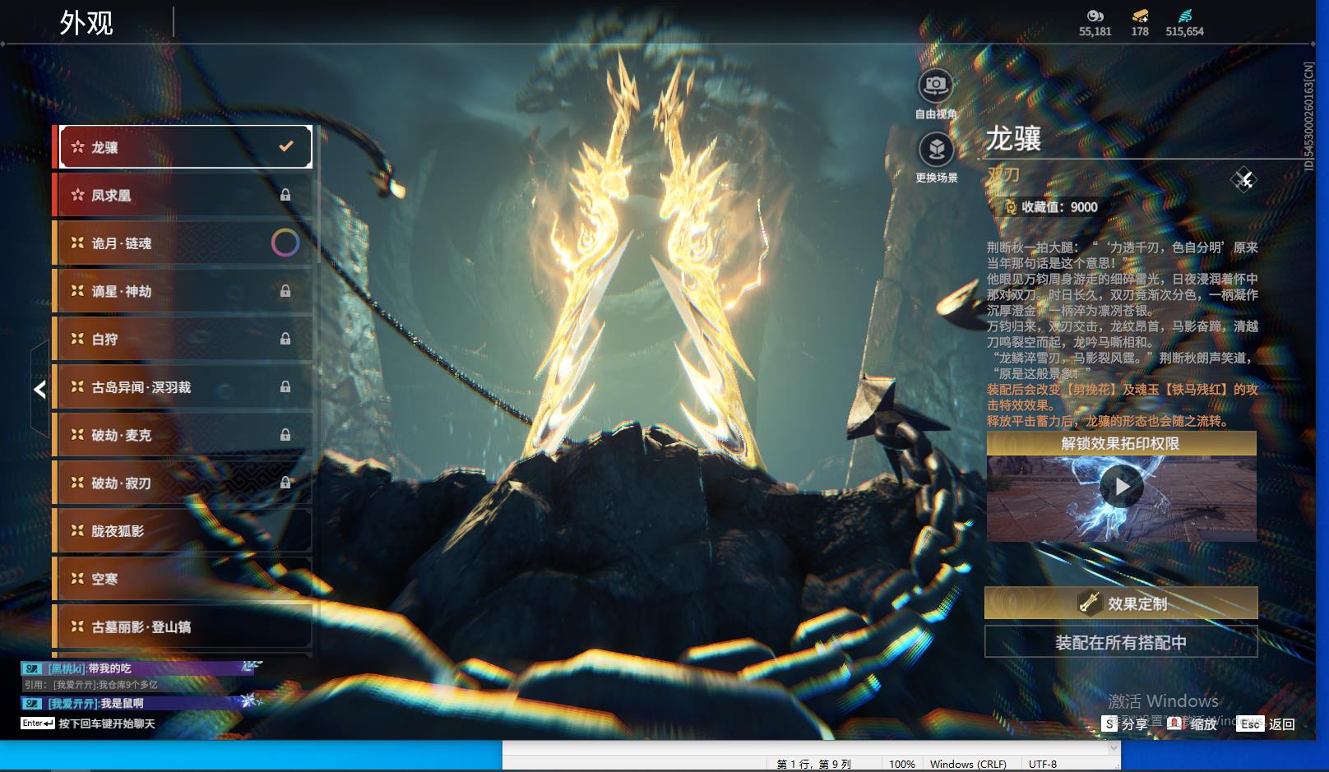Click the chat prompt 按下回车键开始聊天
Screen dimensions: 1329x772
click(107, 723)
